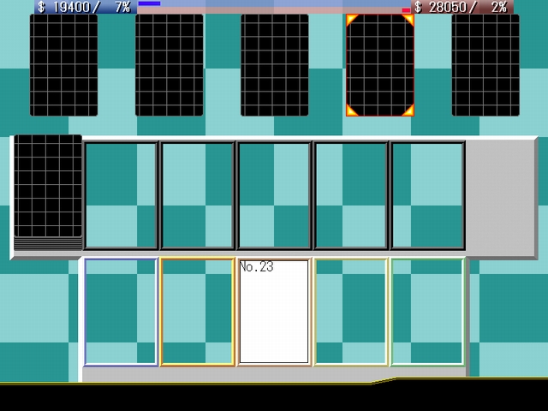The image size is (548, 411).
Task: Select the last black-framed field slot on the tray
Action: [x=428, y=196]
